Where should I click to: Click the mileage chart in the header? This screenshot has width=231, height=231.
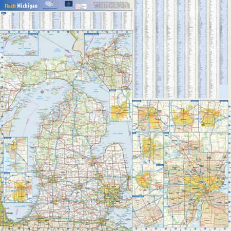coord(111,5)
